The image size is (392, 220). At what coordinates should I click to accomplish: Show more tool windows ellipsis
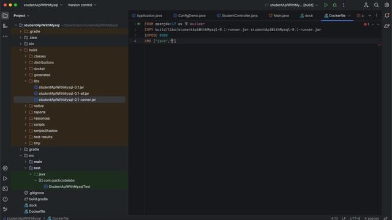pyautogui.click(x=5, y=36)
